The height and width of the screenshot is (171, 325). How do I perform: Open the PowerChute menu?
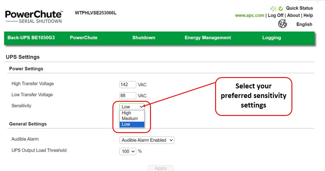point(84,38)
